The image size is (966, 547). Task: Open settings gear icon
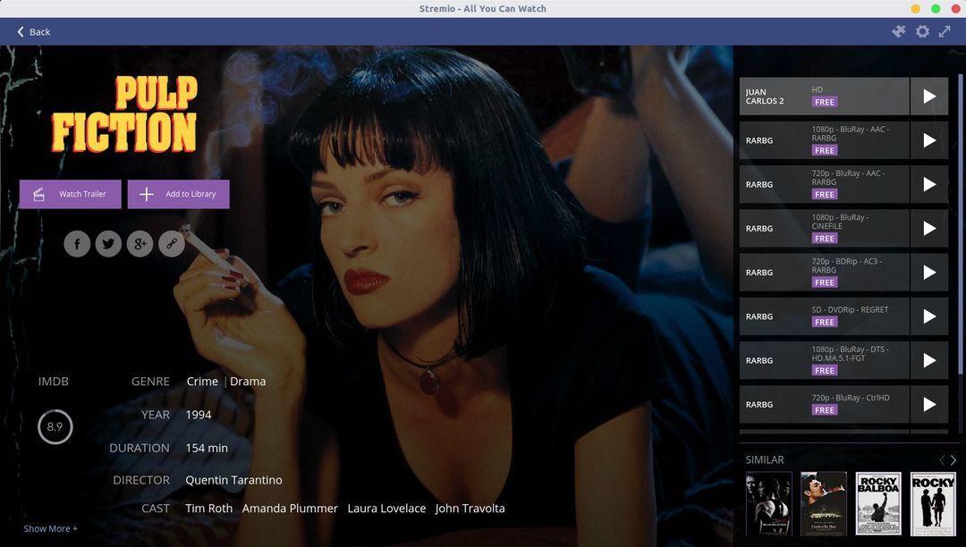pyautogui.click(x=922, y=31)
